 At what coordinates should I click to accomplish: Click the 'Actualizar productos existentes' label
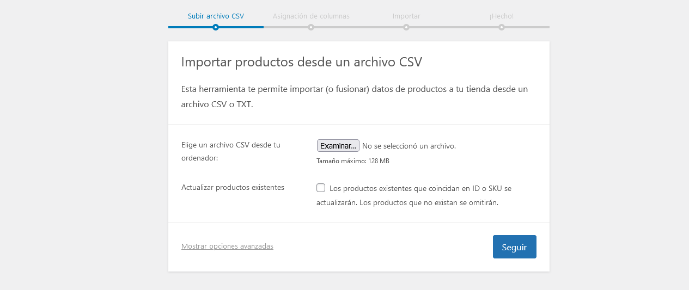pos(233,188)
